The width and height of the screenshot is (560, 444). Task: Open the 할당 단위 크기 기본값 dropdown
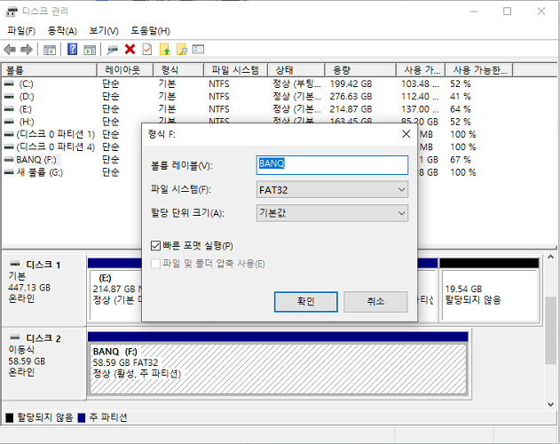click(332, 213)
